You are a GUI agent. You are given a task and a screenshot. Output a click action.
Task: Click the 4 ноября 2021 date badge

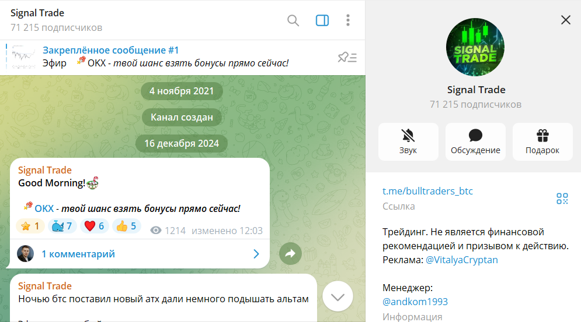(x=182, y=91)
